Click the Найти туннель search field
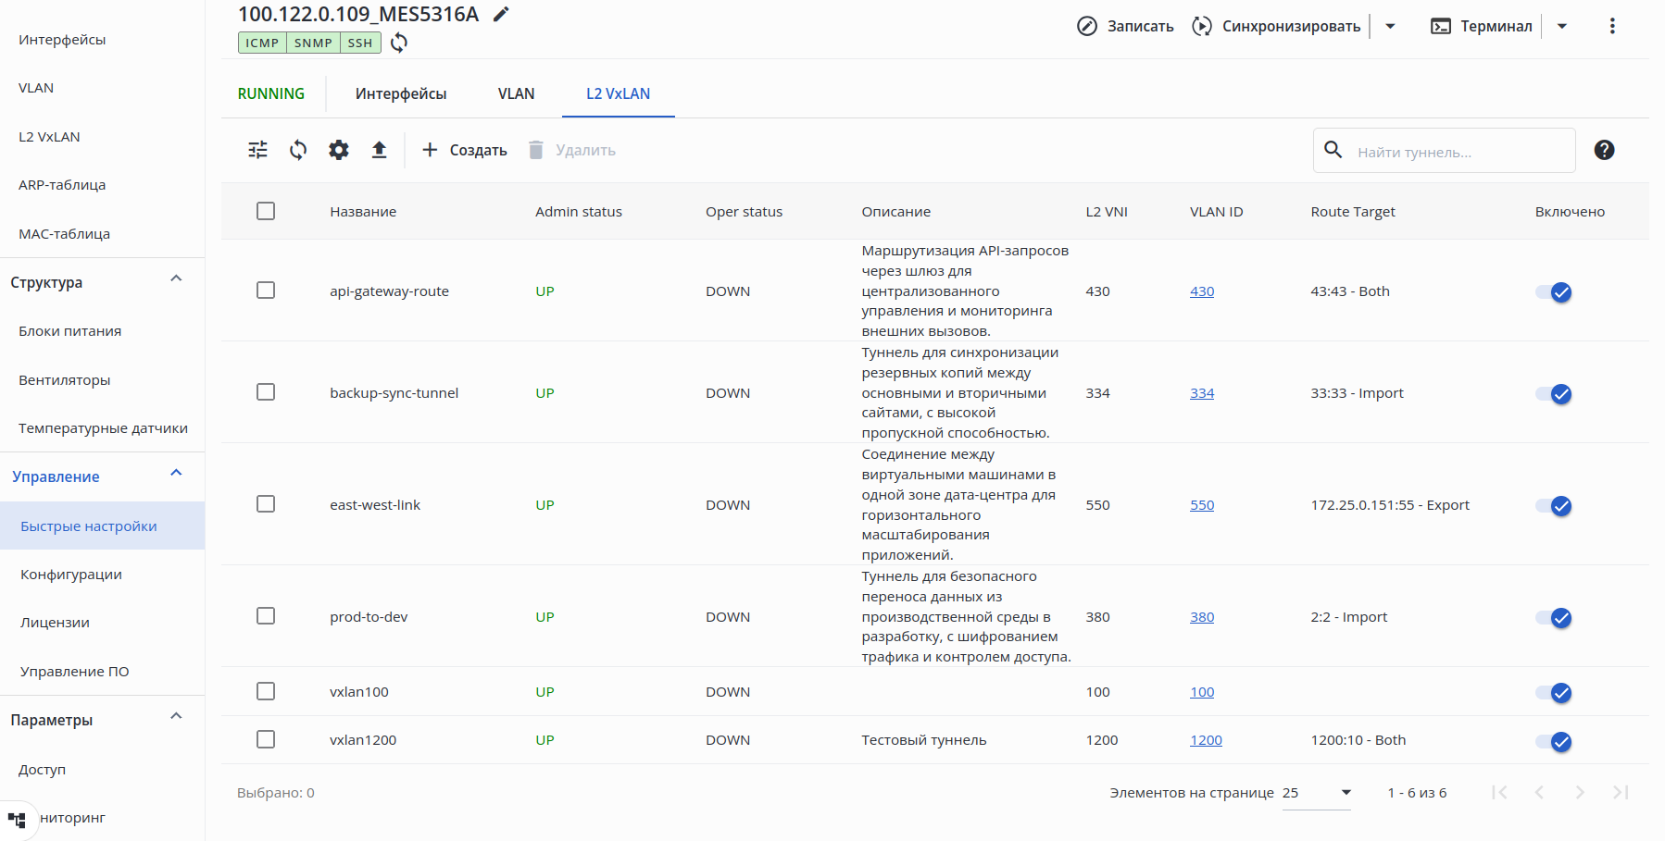This screenshot has height=841, width=1665. point(1458,152)
